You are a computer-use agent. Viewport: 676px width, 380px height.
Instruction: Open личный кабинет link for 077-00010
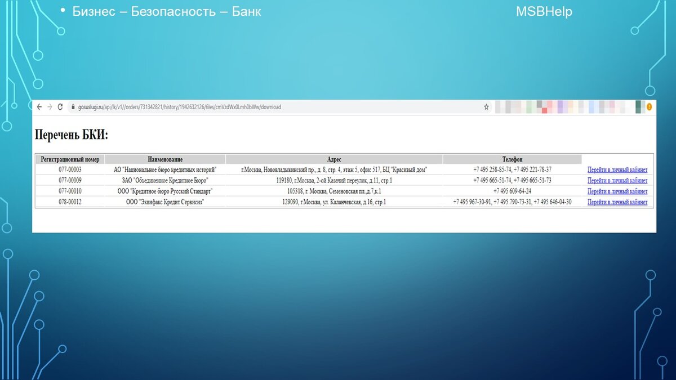[x=617, y=191]
